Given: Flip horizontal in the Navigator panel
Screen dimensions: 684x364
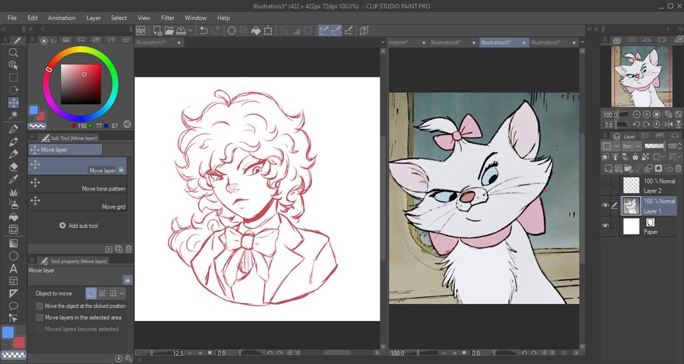Looking at the screenshot, I should pyautogui.click(x=668, y=125).
